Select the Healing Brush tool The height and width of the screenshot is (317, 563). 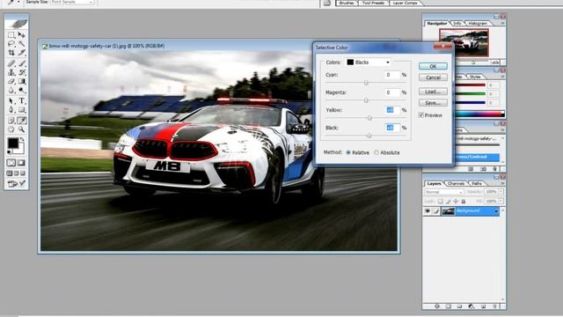(11, 63)
